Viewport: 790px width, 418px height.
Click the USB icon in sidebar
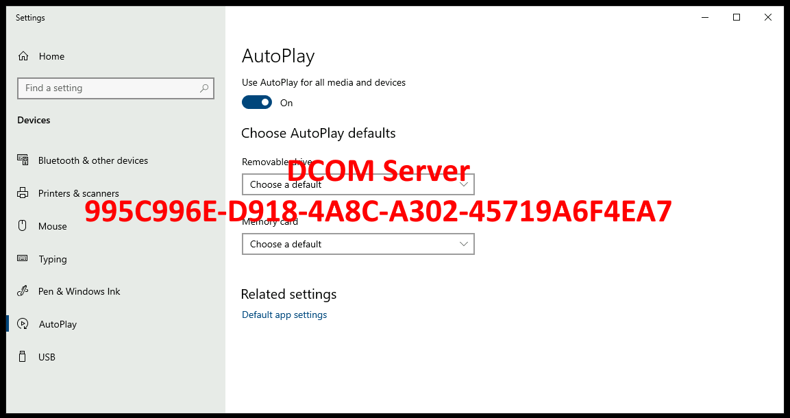pos(23,357)
